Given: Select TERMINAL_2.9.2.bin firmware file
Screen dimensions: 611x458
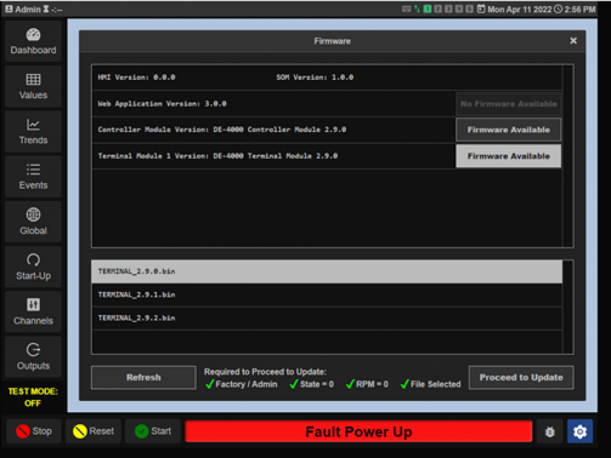Looking at the screenshot, I should tap(327, 318).
